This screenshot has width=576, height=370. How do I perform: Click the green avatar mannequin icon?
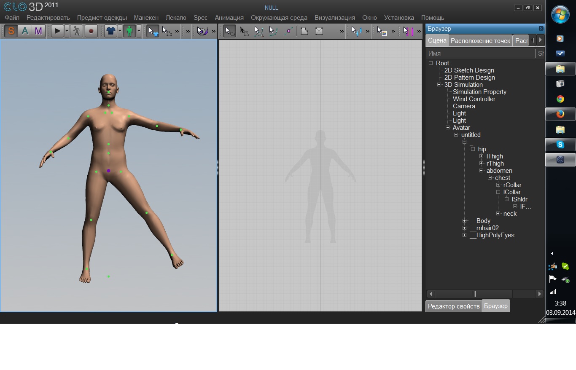tap(129, 31)
